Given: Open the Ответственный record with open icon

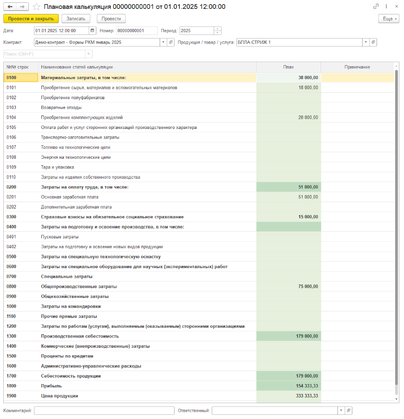Looking at the screenshot, I should pos(349,411).
